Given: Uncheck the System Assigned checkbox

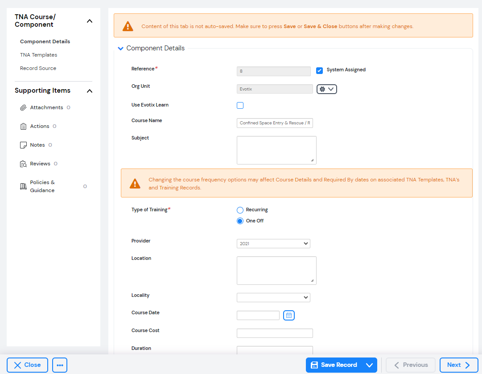Looking at the screenshot, I should click(x=319, y=70).
